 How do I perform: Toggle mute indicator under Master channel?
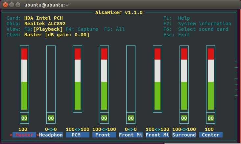24,118
